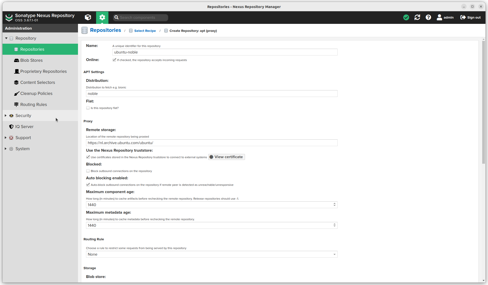This screenshot has height=285, width=488.
Task: Click the breadcrumb text 'Create Repository: apt (proxy)'
Action: click(193, 31)
